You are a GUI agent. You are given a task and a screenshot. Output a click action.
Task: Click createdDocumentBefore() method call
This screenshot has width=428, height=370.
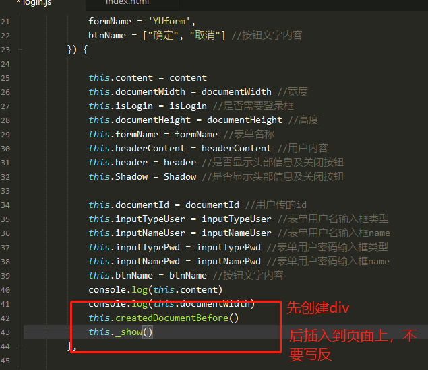click(177, 318)
